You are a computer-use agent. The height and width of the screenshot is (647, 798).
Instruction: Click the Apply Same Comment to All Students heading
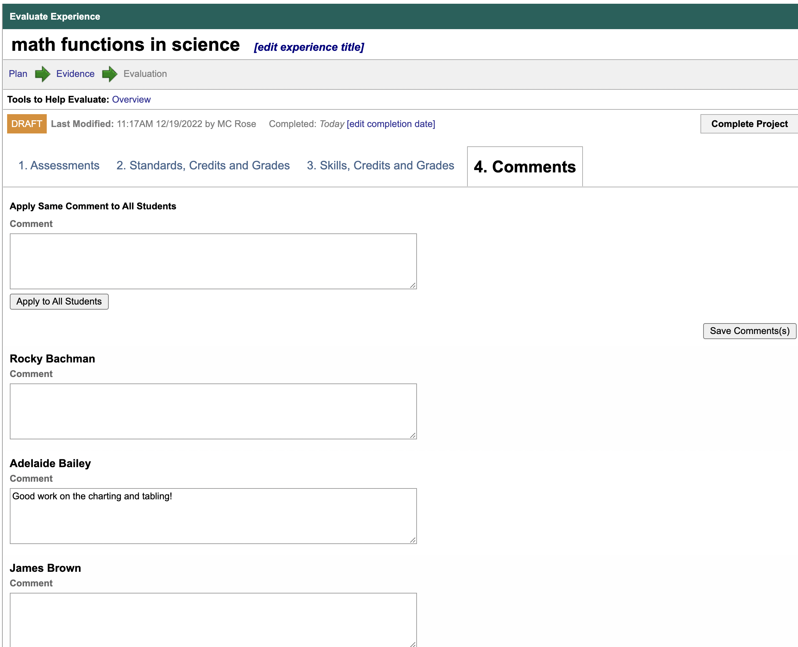point(93,206)
